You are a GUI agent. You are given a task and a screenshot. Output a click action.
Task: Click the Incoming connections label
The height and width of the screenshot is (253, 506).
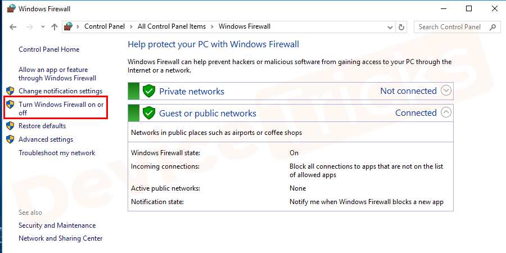point(165,166)
